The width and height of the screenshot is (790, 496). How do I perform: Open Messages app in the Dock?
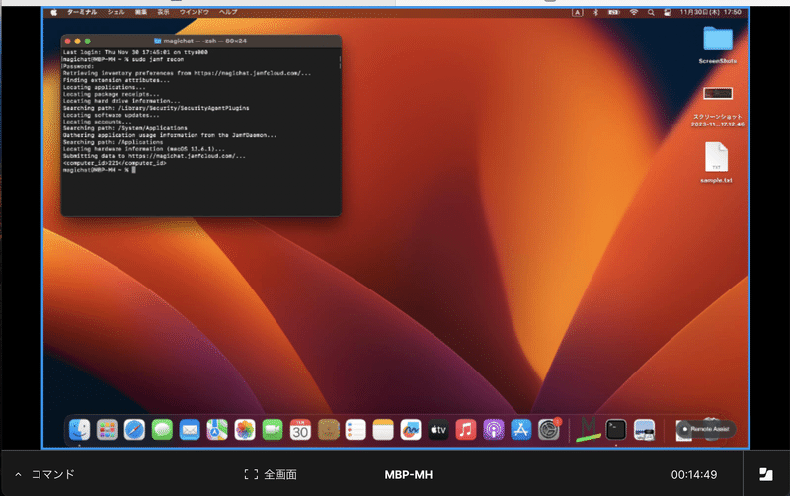point(162,430)
